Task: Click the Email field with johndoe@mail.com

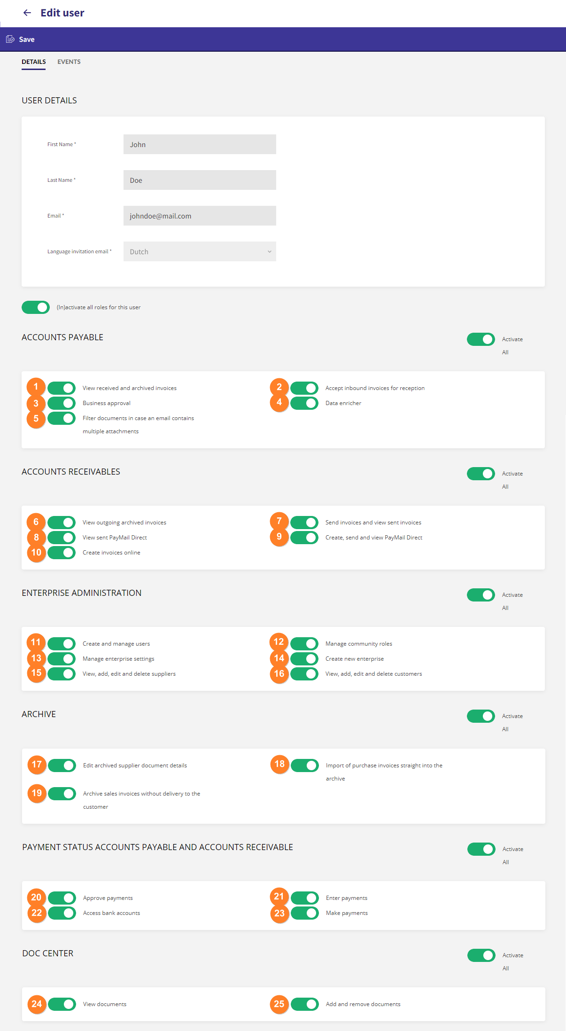Action: [200, 216]
